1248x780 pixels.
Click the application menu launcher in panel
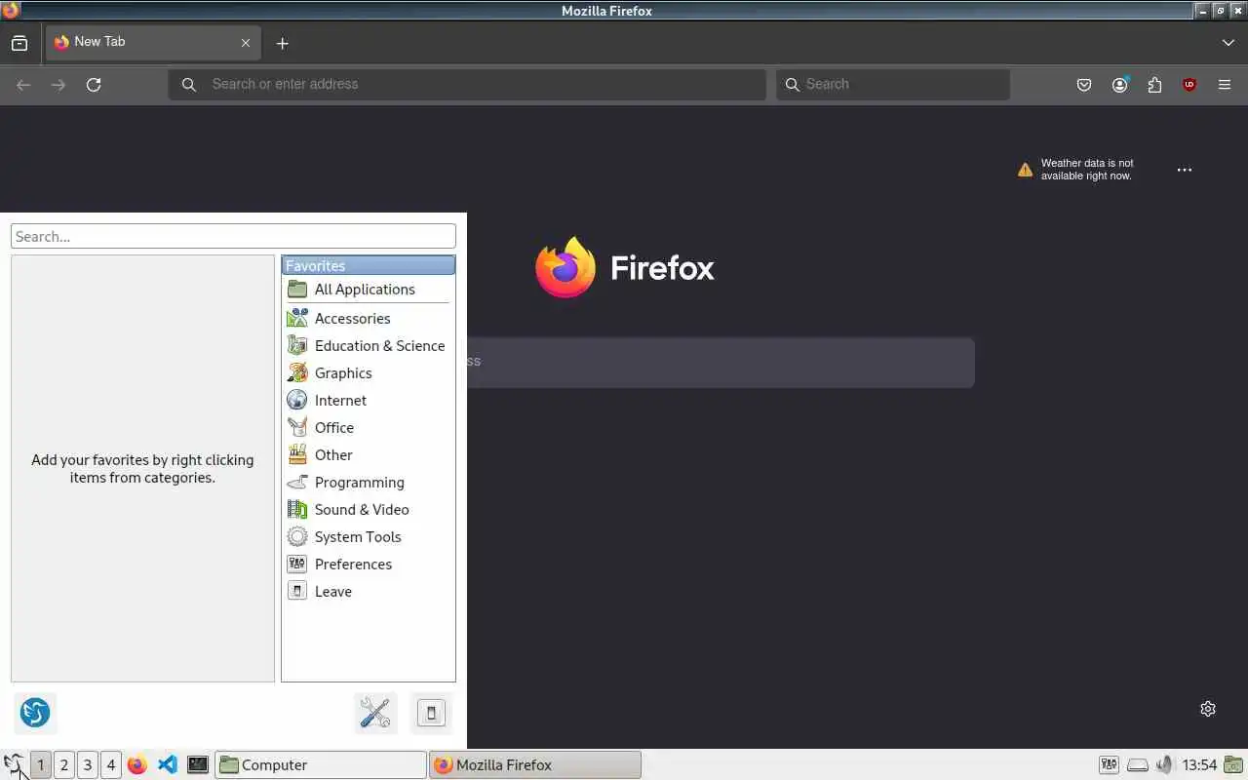tap(14, 764)
